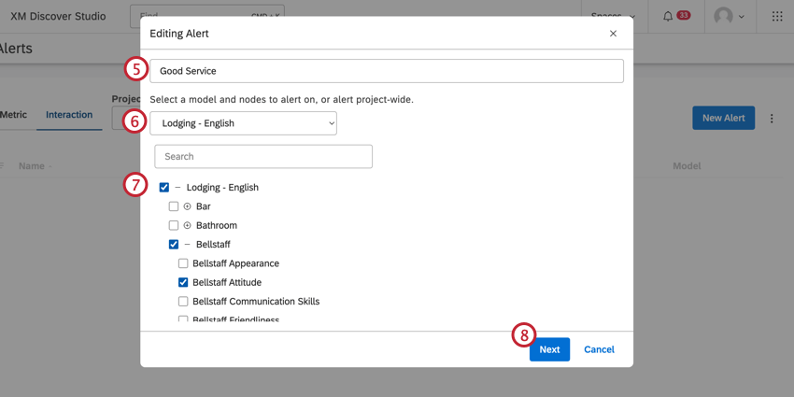Check the Bar checkbox
Image resolution: width=794 pixels, height=397 pixels.
174,206
